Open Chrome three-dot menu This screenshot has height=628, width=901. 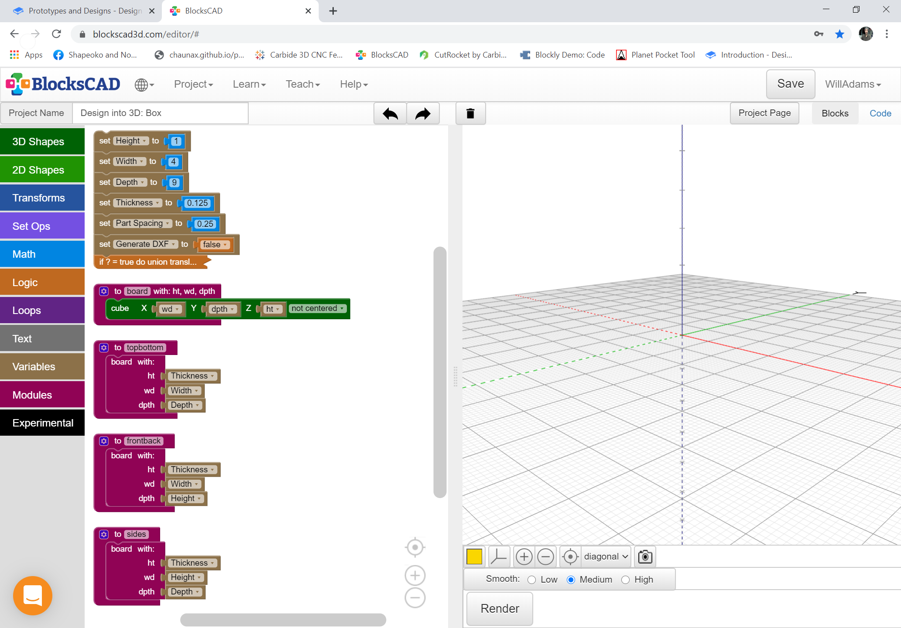click(x=887, y=34)
